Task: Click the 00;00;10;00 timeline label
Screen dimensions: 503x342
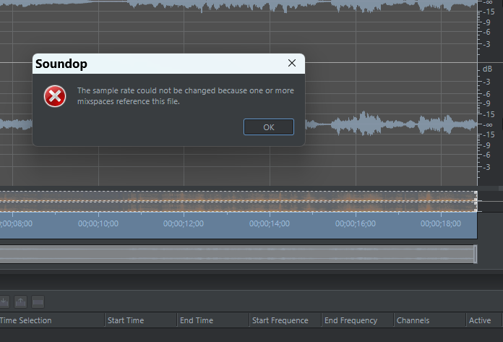Action: pyautogui.click(x=98, y=223)
